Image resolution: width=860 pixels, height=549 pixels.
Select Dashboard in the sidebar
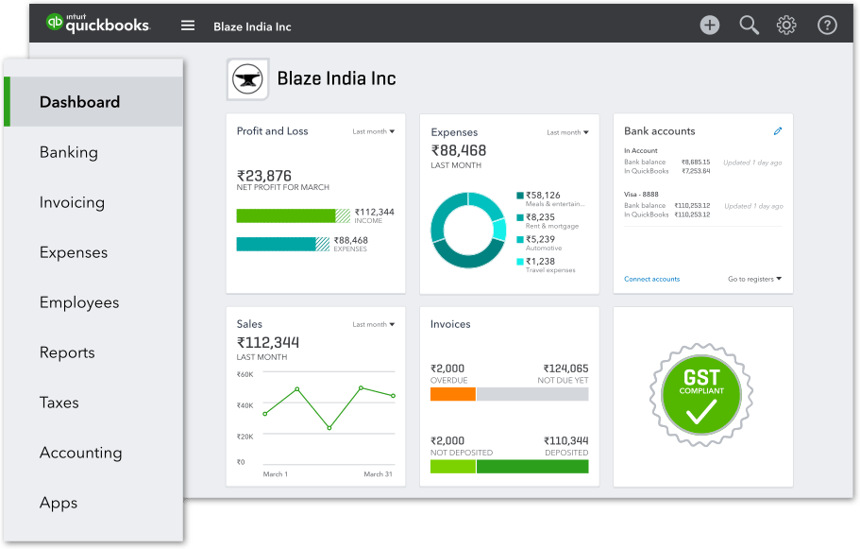pos(93,101)
